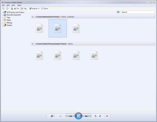Expand the All Pictures and Videos node
The height and width of the screenshot is (122, 157).
[x=3, y=12]
